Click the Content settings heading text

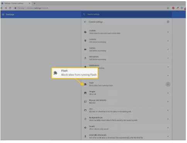pos(95,22)
